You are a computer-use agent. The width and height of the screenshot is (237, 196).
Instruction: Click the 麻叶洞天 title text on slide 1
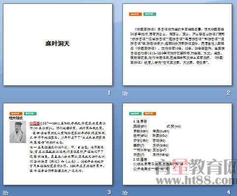(58, 44)
